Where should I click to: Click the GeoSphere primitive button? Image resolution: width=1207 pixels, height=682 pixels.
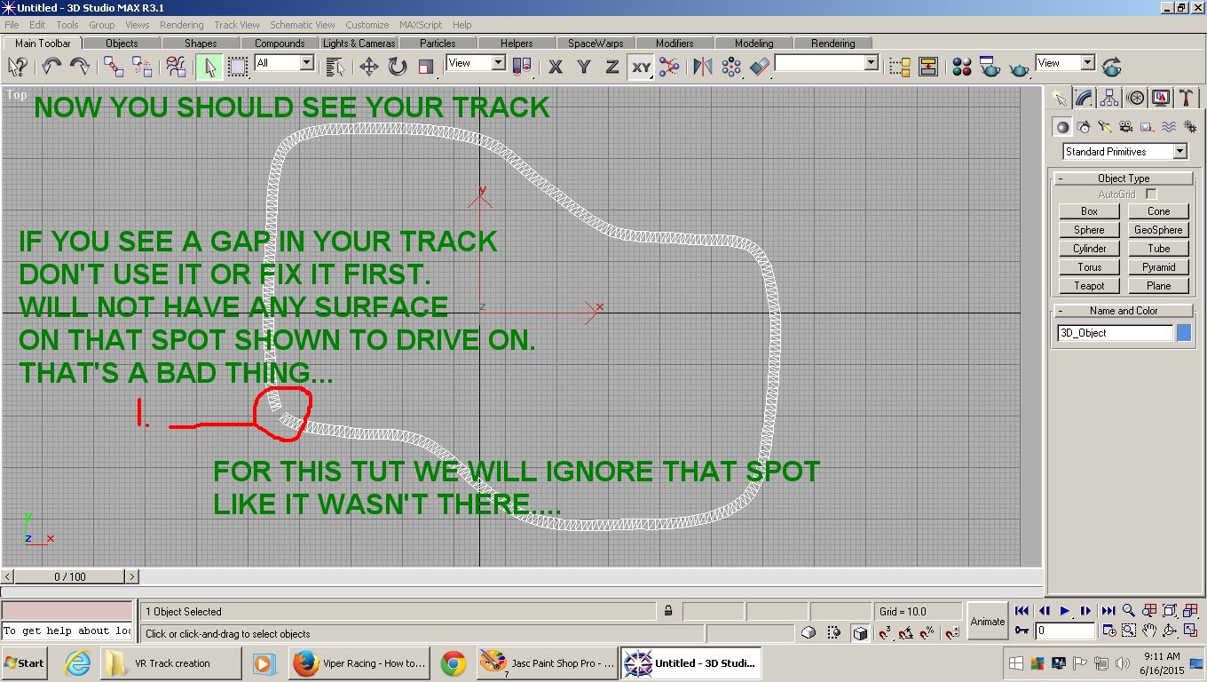[1158, 230]
